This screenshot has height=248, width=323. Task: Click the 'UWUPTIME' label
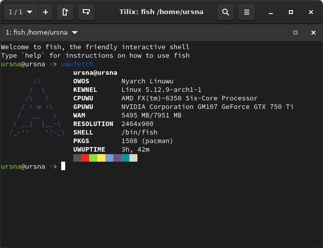tap(89, 150)
